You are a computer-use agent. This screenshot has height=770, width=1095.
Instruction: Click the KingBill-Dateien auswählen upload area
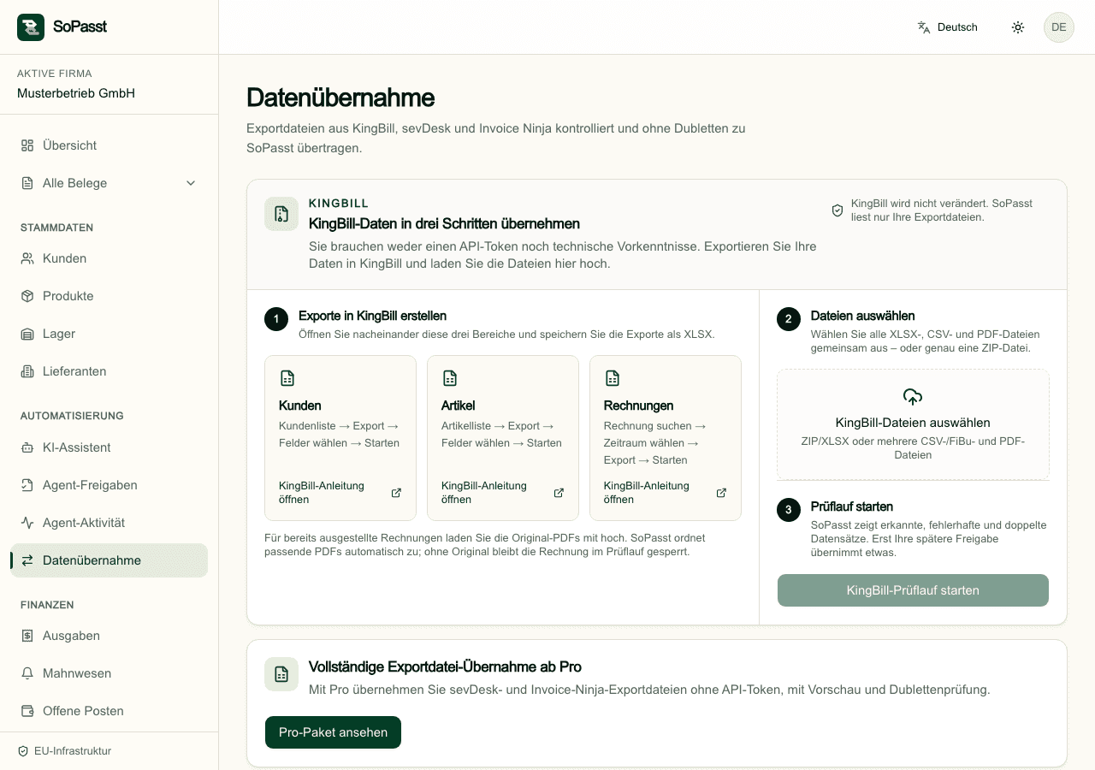coord(913,424)
